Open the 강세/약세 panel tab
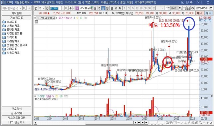Screen dimensions: 214x126 pyautogui.click(x=17, y=113)
